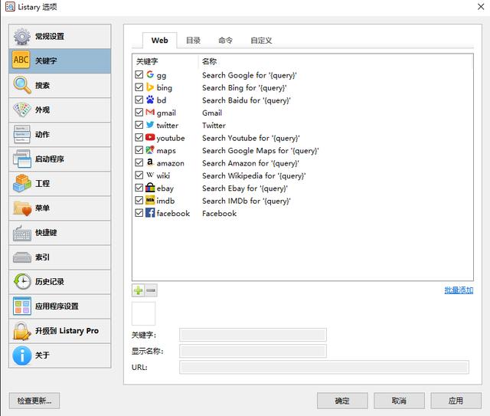Uncheck the maps keyword checkbox
The image size is (490, 416).
click(139, 150)
